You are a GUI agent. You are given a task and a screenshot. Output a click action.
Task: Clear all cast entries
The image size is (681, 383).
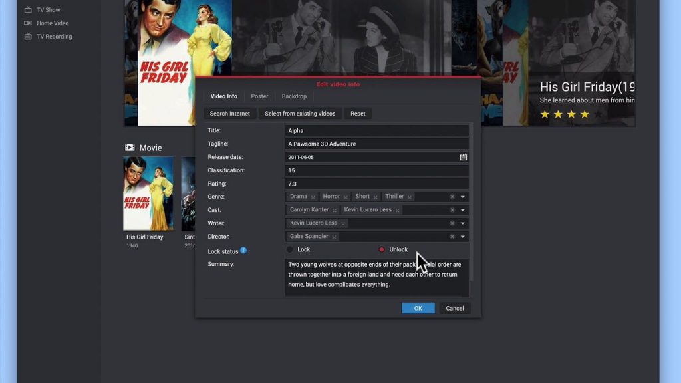452,210
